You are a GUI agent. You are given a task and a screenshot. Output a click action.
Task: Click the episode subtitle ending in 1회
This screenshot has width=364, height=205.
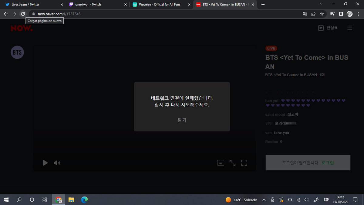coord(295,75)
